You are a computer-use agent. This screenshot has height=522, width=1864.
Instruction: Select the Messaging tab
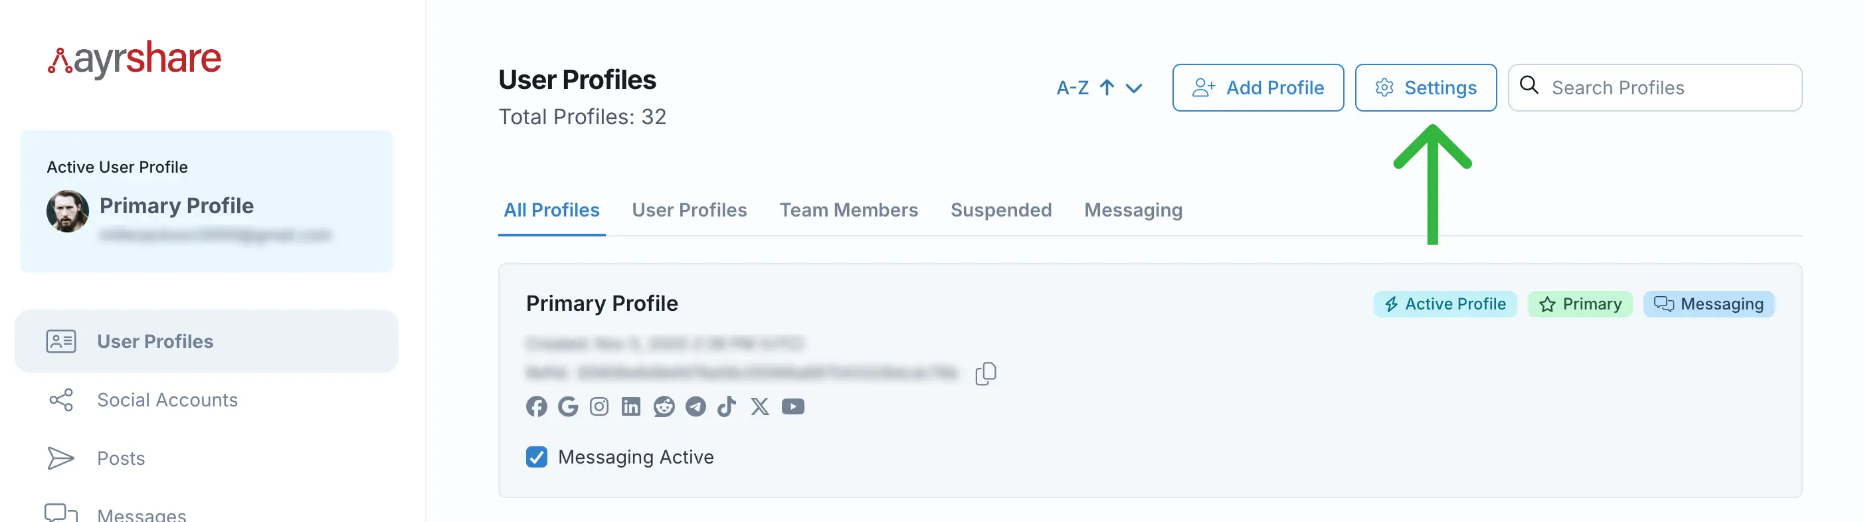click(x=1133, y=211)
